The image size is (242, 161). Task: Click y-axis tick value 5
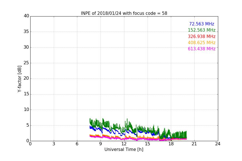[x=28, y=125]
